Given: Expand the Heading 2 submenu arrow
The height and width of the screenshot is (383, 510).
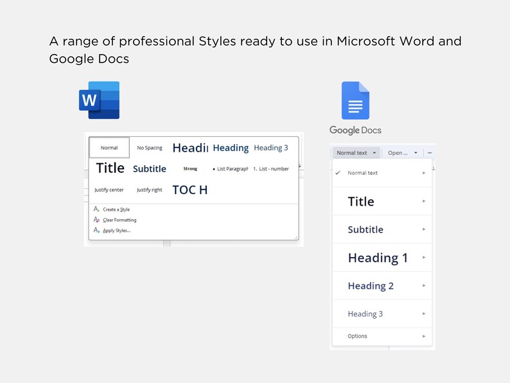Looking at the screenshot, I should pos(424,286).
